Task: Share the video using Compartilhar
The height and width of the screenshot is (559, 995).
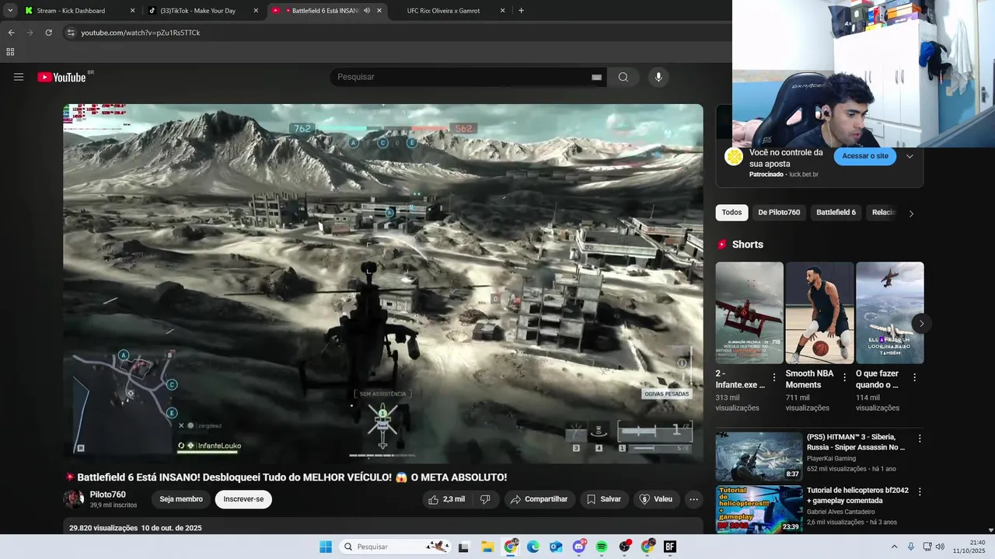Action: coord(539,499)
